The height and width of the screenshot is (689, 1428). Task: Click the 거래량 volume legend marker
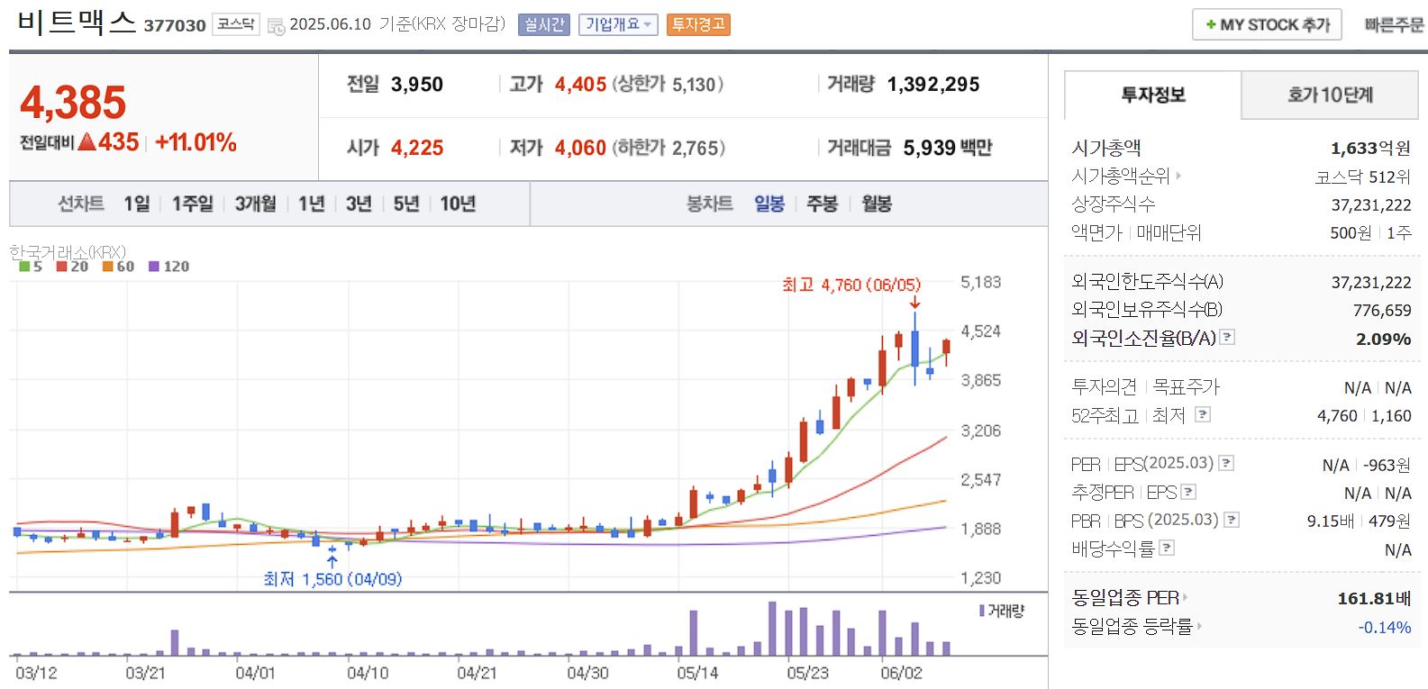(x=982, y=612)
